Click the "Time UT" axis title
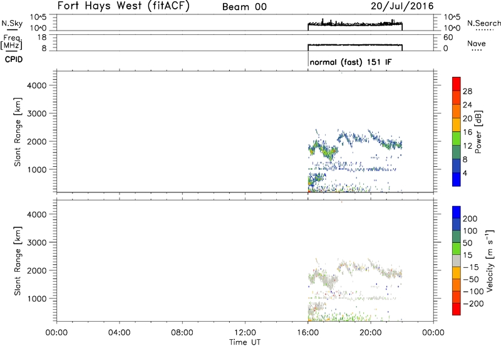This screenshot has width=501, height=346. [x=245, y=342]
